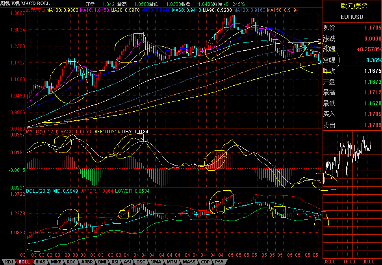382x265 pixels.
Task: Select the MA180: 0.9383 legend label
Action: [62, 10]
